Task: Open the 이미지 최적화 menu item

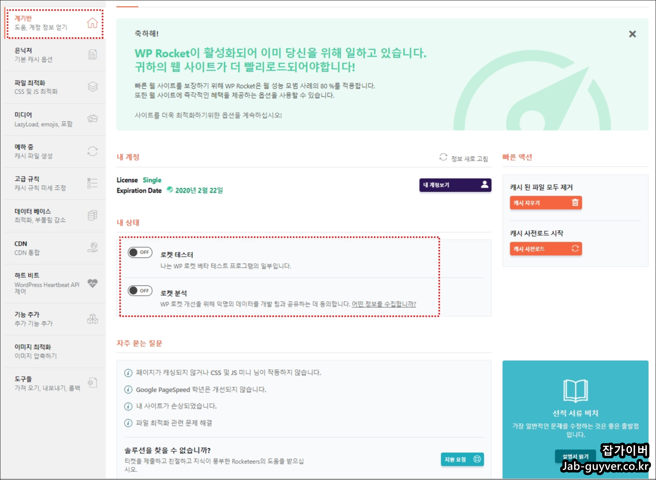Action: click(x=55, y=351)
